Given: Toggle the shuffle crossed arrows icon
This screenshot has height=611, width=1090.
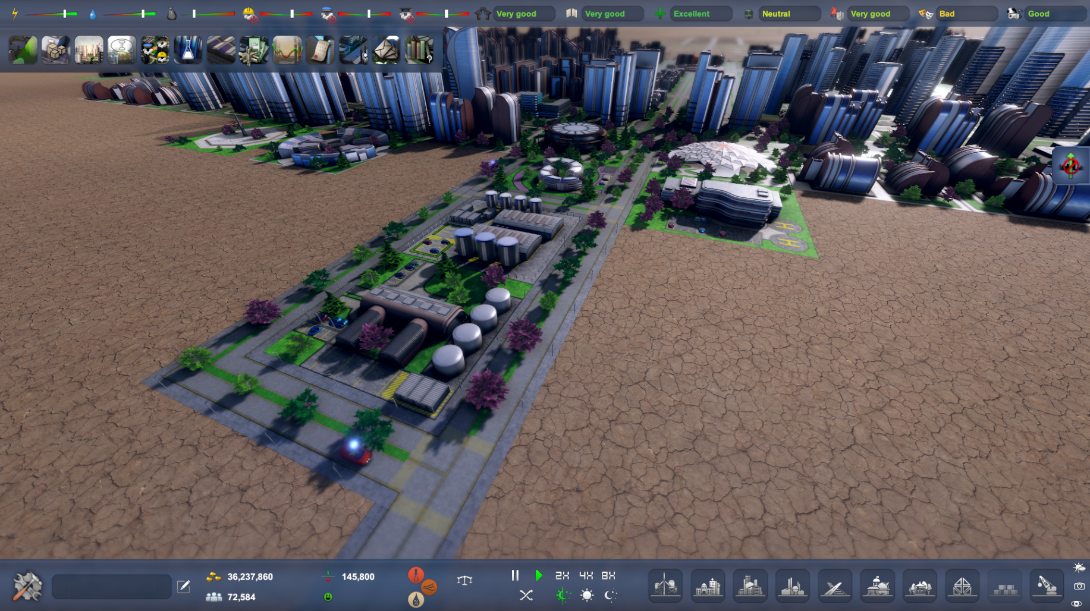Looking at the screenshot, I should (x=526, y=595).
